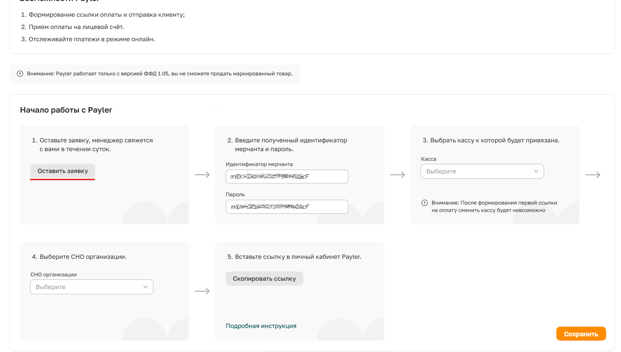
Task: Select text 'Прием оплаты на лицевой счёт.'
Action: (x=76, y=27)
